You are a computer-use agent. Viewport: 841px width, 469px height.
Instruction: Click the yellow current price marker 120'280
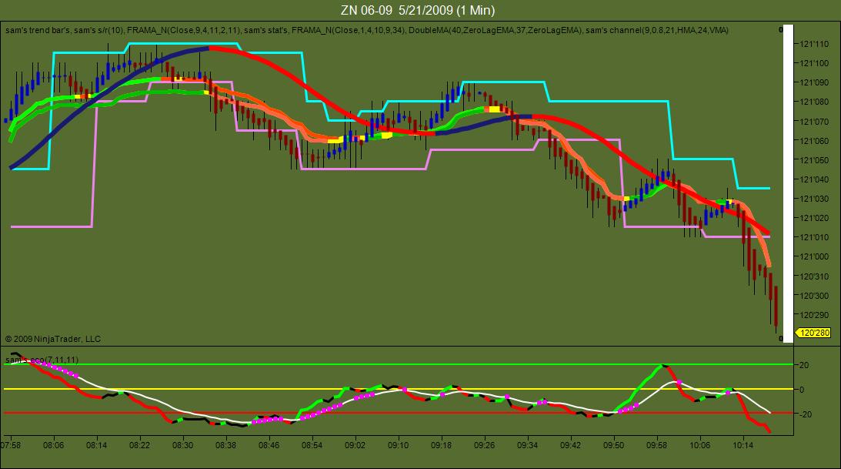pyautogui.click(x=814, y=333)
